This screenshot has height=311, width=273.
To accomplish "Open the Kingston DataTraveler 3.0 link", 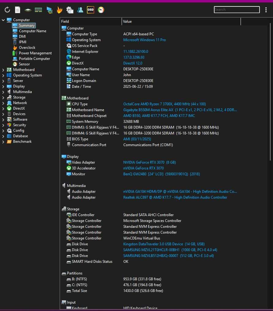I will (x=164, y=244).
